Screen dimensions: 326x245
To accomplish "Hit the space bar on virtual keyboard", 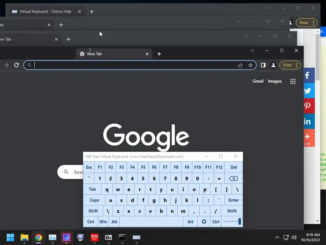I will coord(152,222).
